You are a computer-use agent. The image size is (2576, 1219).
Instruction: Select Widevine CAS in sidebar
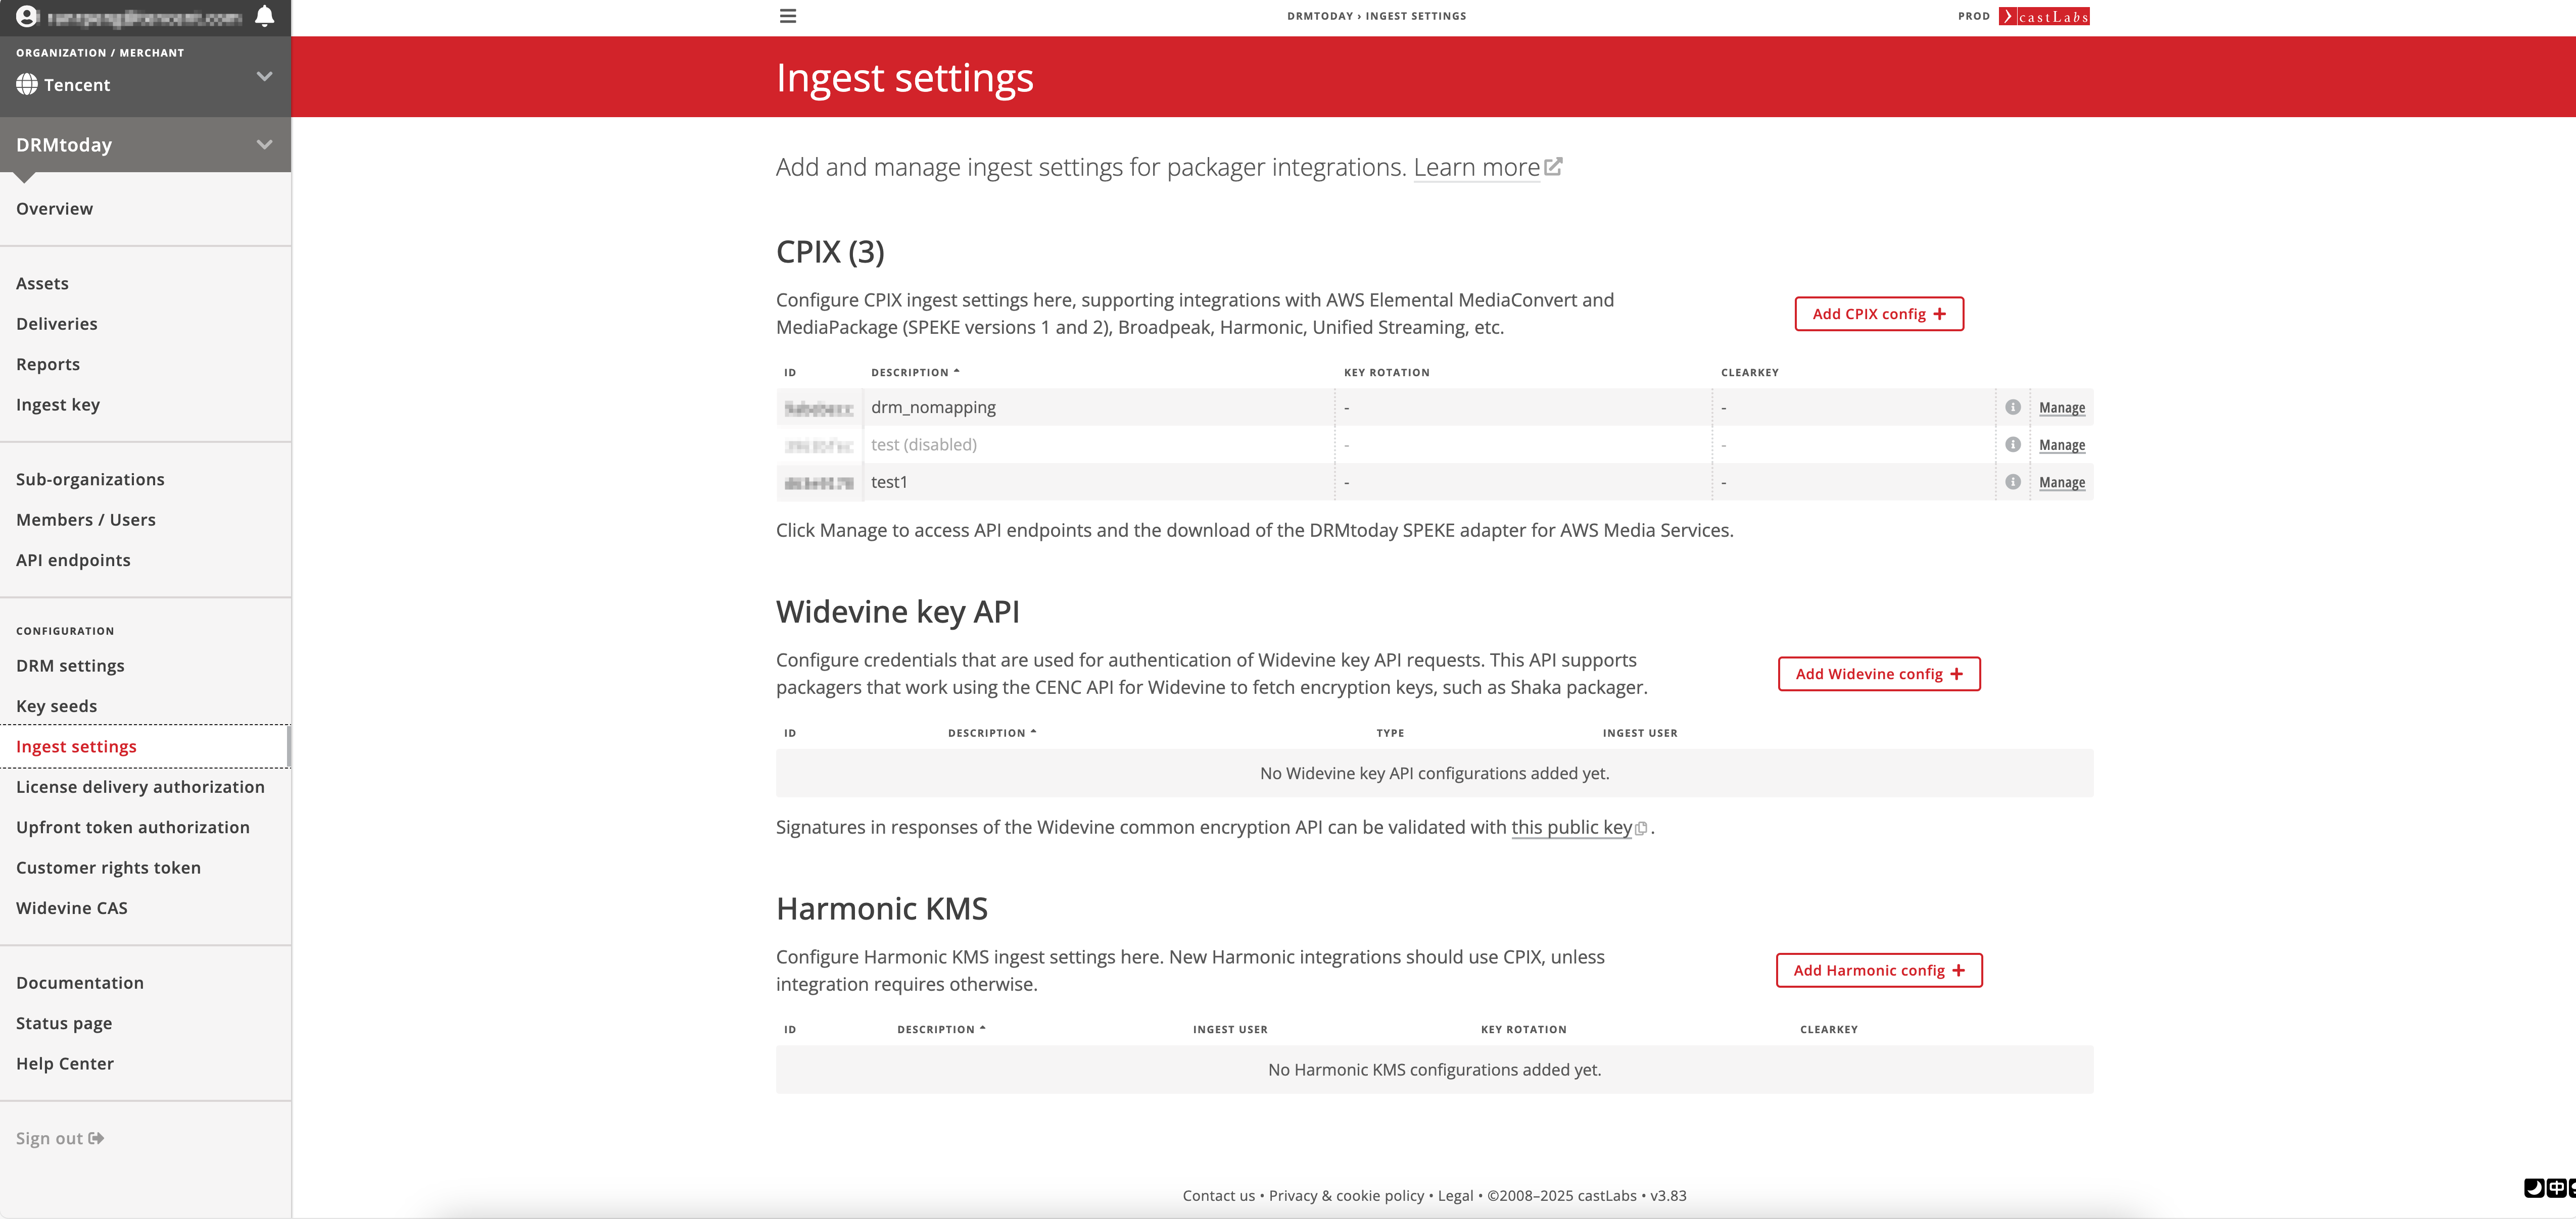[72, 908]
